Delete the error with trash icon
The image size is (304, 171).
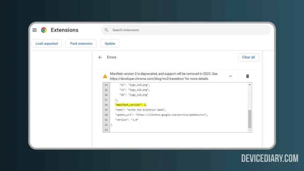(x=247, y=76)
